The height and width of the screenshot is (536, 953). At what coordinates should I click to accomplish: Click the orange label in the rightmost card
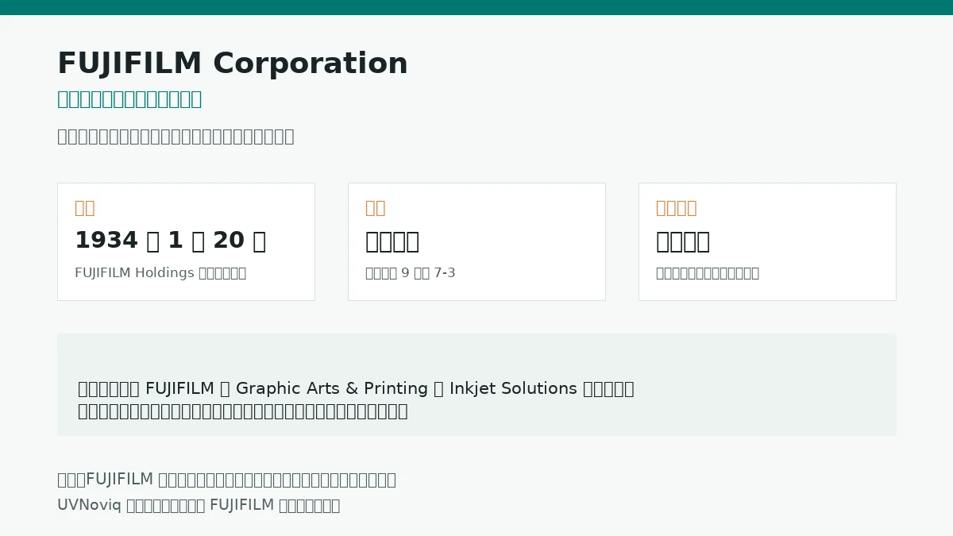tap(677, 208)
